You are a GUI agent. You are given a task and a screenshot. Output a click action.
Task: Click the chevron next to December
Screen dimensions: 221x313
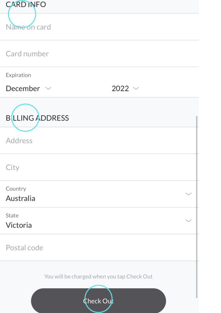pyautogui.click(x=48, y=88)
